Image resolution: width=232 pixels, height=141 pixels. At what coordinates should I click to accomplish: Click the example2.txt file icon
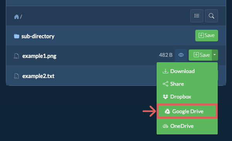click(16, 76)
